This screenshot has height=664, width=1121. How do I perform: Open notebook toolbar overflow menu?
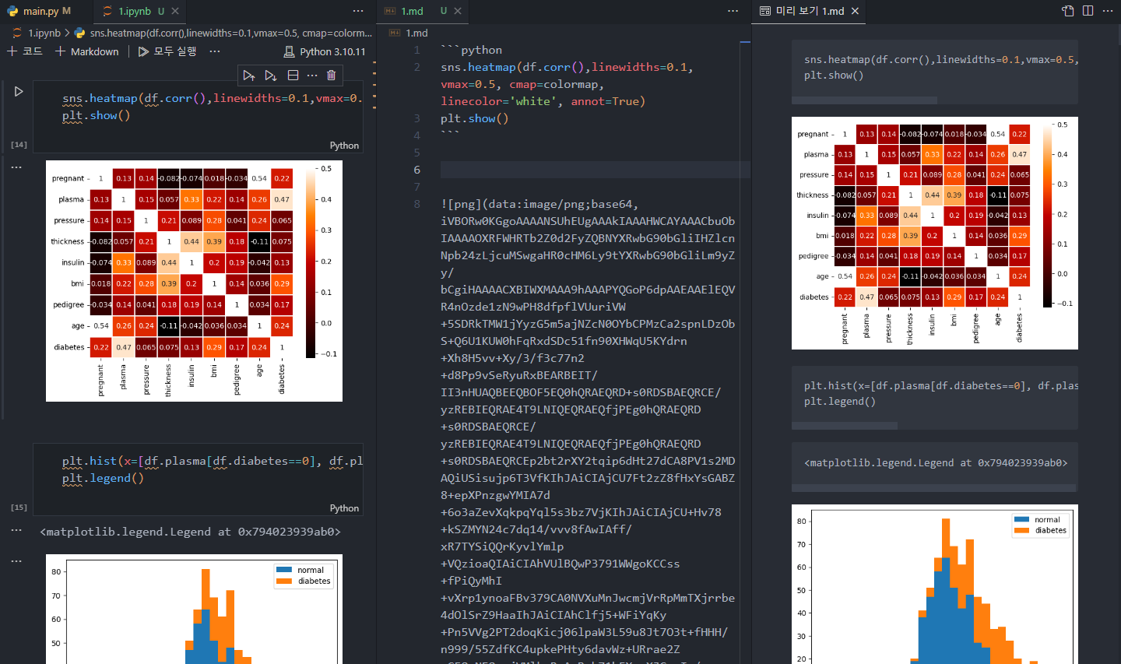pos(215,51)
